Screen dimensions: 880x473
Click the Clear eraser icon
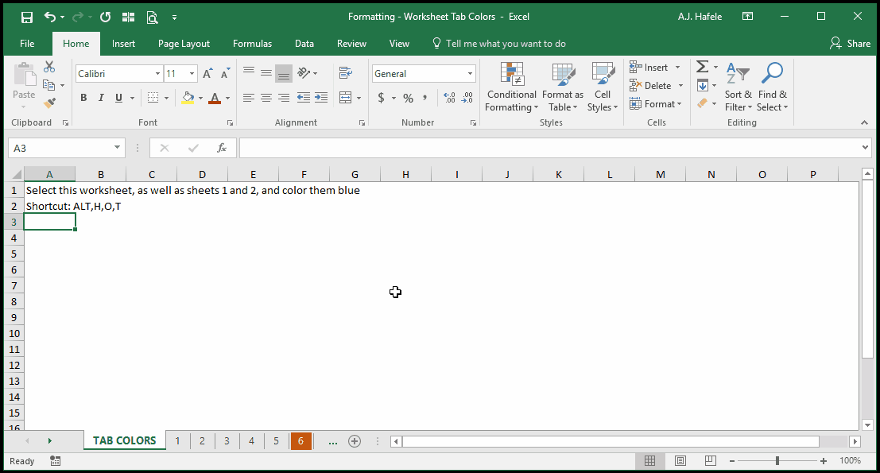[702, 103]
